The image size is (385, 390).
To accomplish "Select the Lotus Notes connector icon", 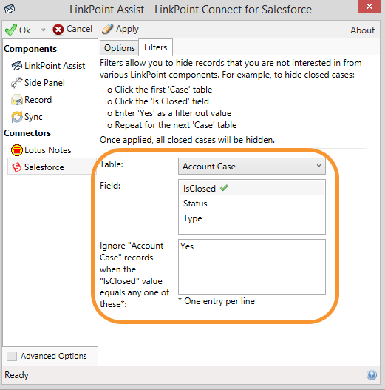I will click(17, 150).
